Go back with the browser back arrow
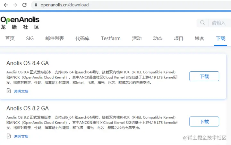The height and width of the screenshot is (145, 231). point(6,5)
